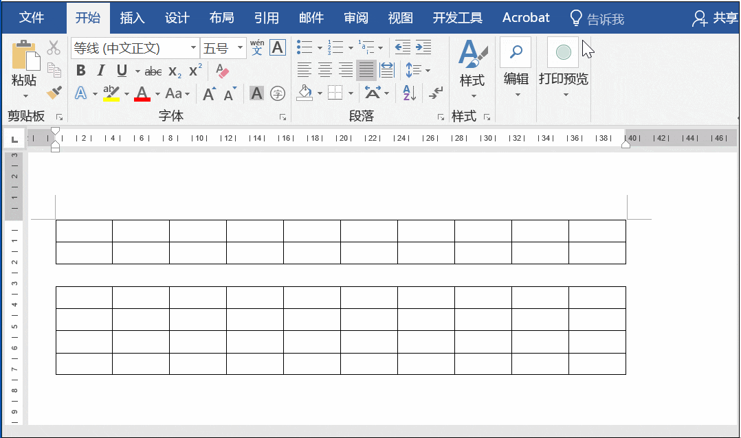Open the 审阅 ribbon tab
The image size is (741, 438).
355,18
